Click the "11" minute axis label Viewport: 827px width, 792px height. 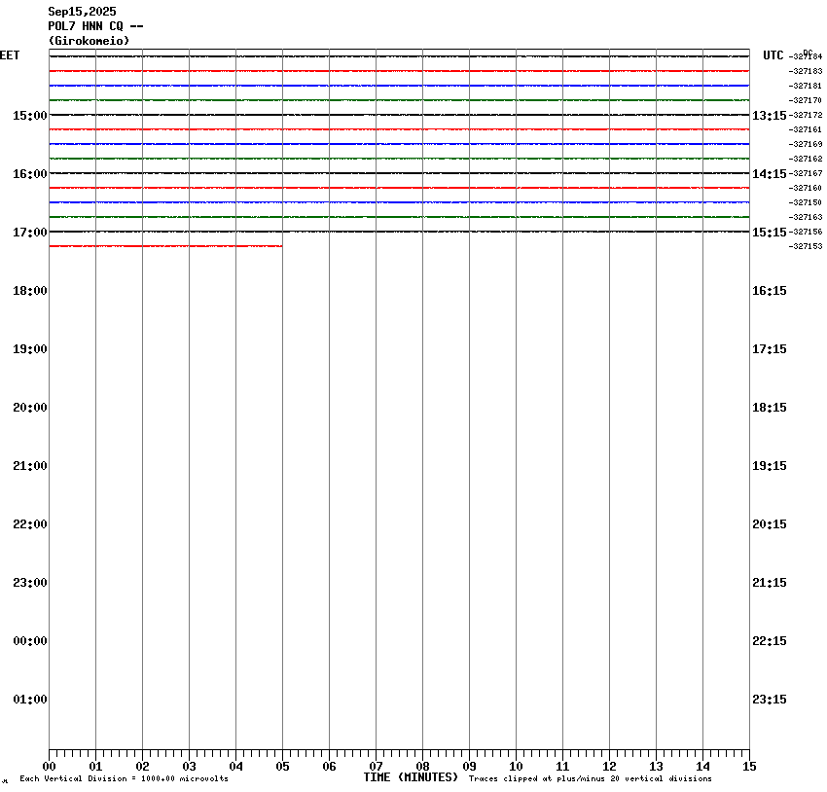562,767
